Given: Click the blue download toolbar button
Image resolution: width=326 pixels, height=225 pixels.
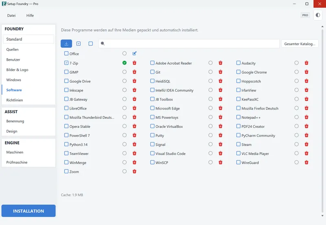Looking at the screenshot, I should [66, 44].
